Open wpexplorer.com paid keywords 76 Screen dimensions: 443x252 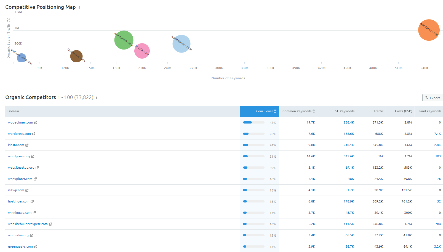(439, 179)
